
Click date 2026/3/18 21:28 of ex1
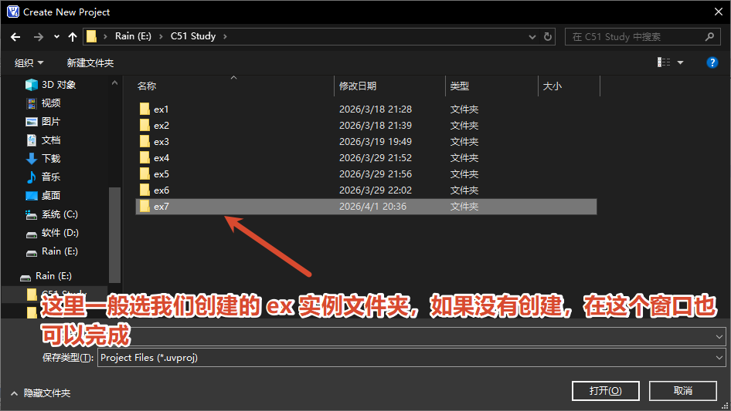coord(376,109)
